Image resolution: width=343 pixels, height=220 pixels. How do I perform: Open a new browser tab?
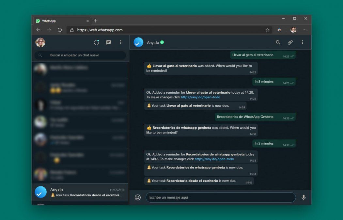[x=95, y=21]
